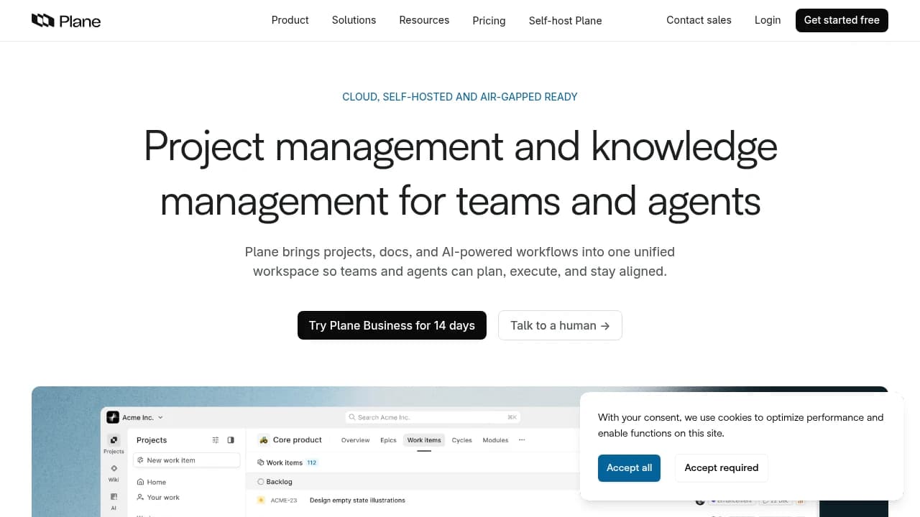Open the Product menu
Image resolution: width=920 pixels, height=517 pixels.
pyautogui.click(x=290, y=20)
